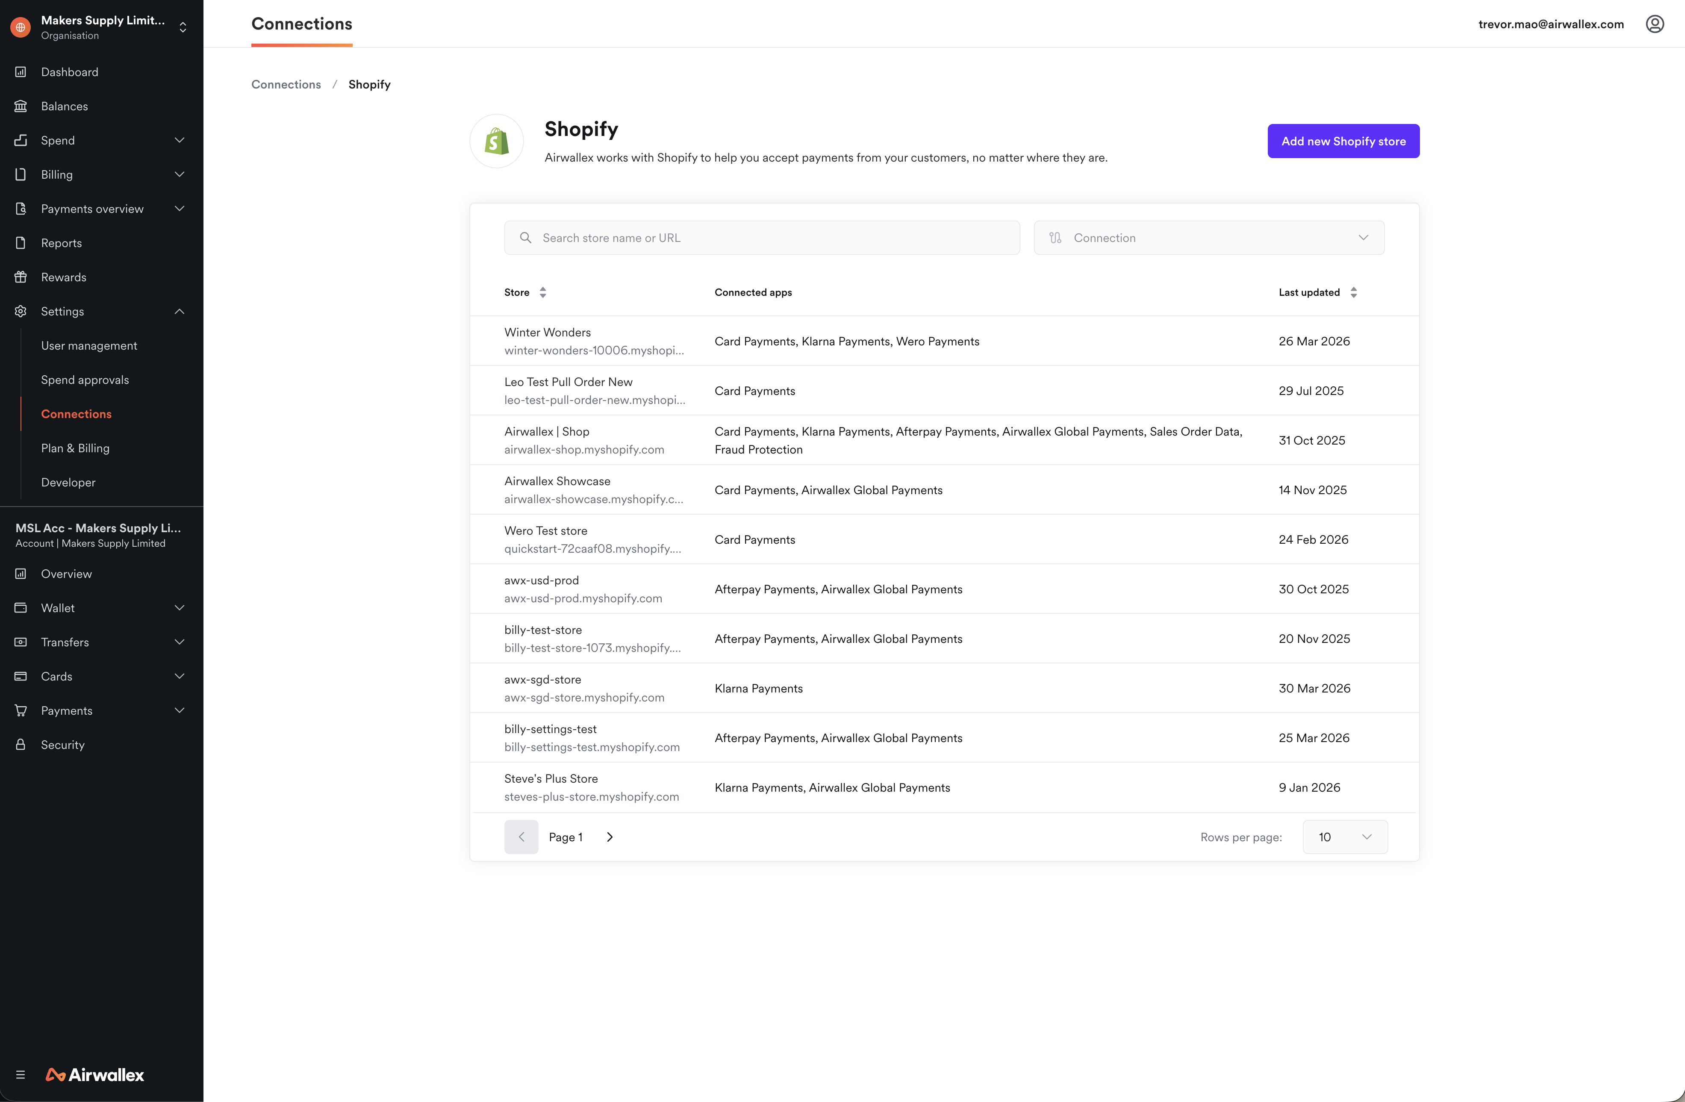Open the Connection filter dropdown

click(x=1208, y=238)
